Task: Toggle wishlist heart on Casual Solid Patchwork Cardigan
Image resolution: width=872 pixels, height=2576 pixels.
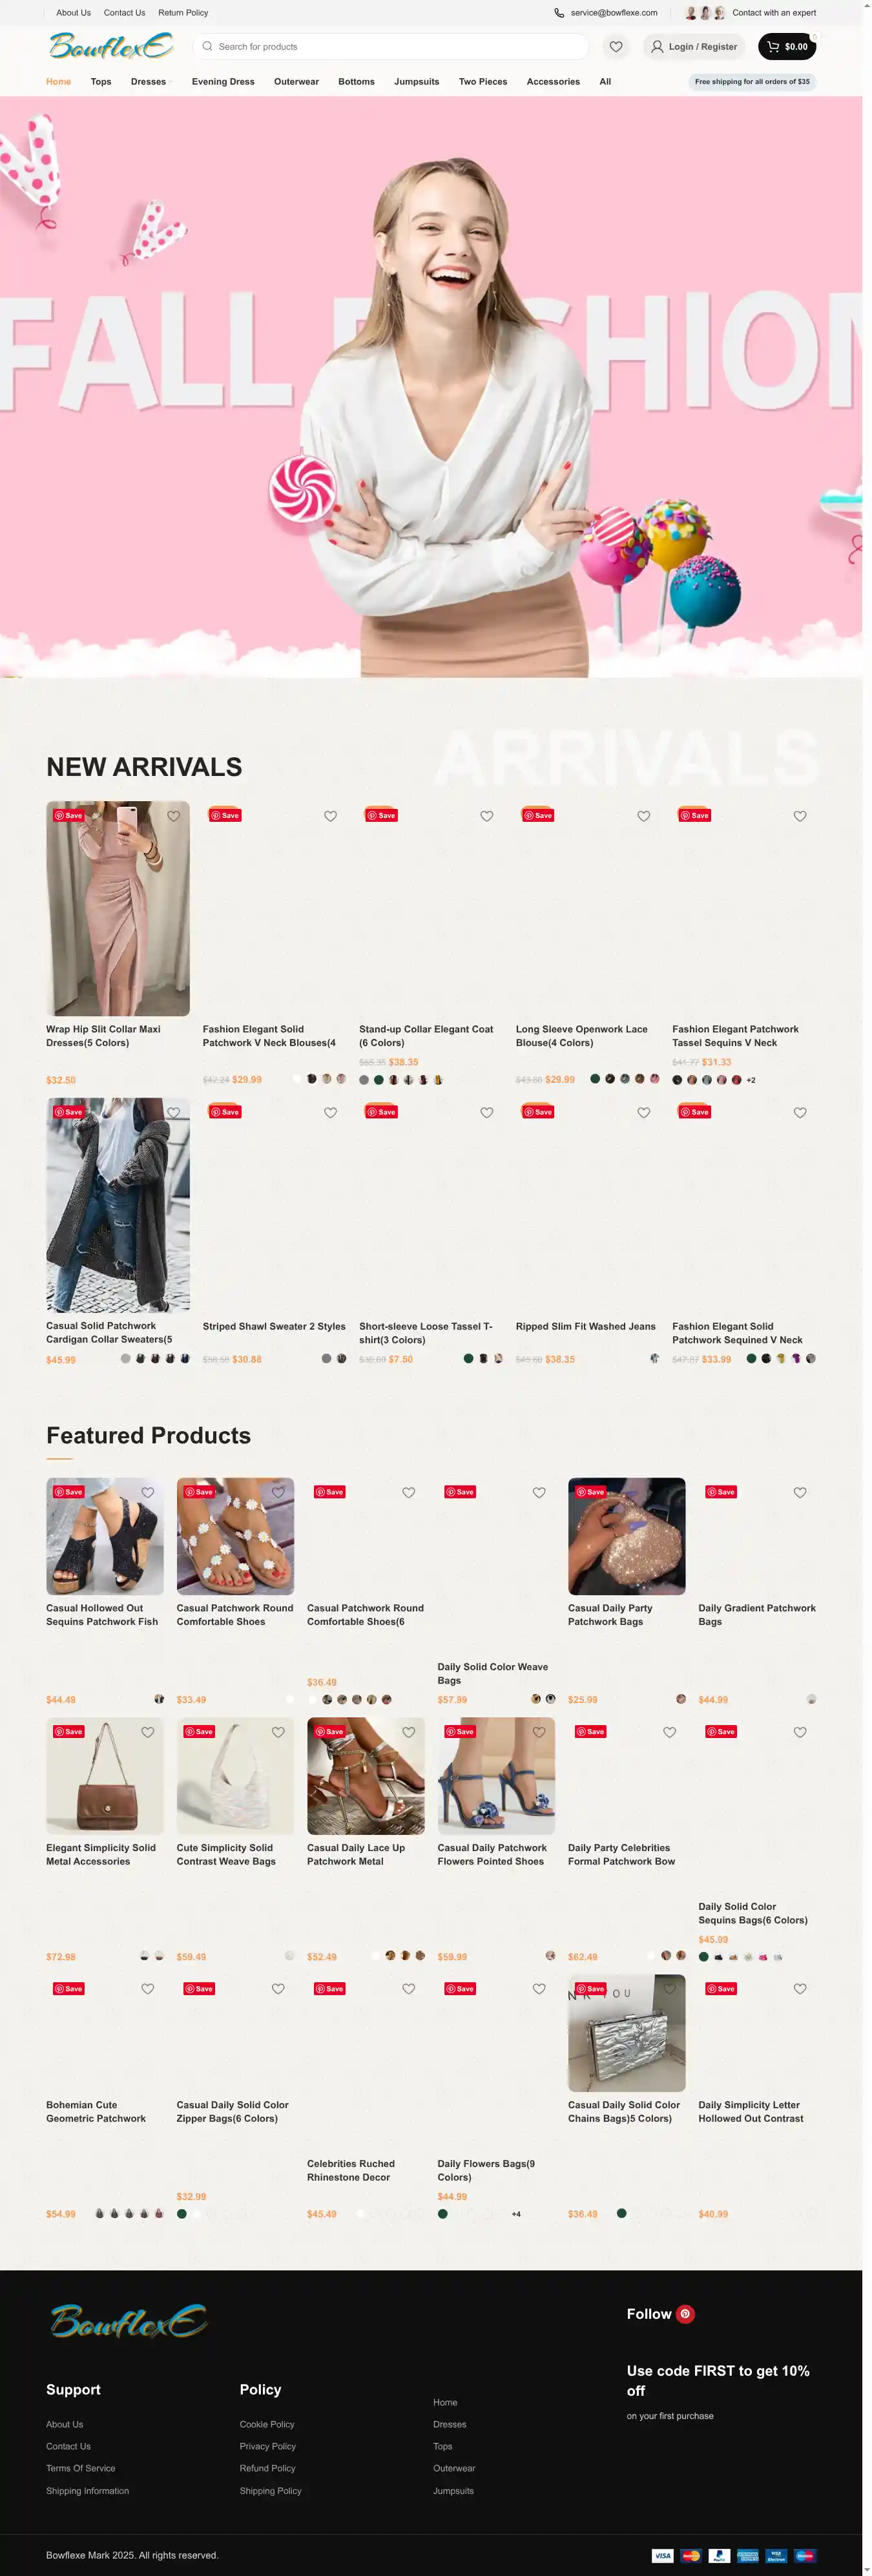Action: point(174,1113)
